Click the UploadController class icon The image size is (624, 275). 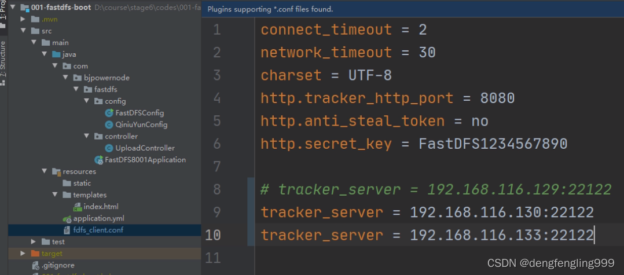pos(109,148)
